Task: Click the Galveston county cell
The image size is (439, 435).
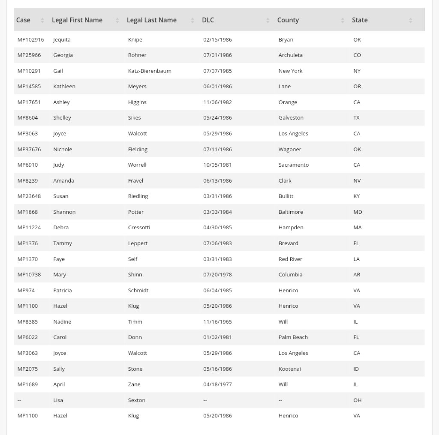Action: [x=291, y=117]
